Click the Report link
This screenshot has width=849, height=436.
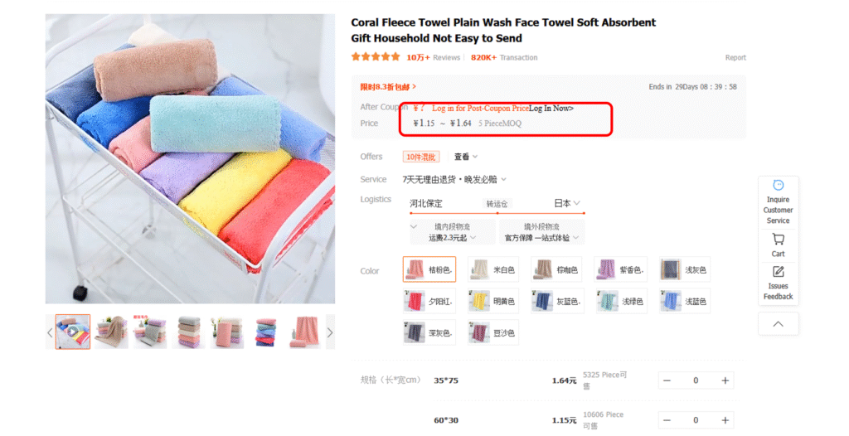click(735, 57)
